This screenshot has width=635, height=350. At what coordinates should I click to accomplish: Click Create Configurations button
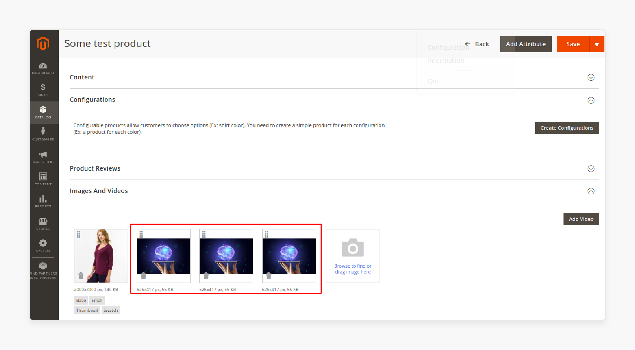coord(567,128)
